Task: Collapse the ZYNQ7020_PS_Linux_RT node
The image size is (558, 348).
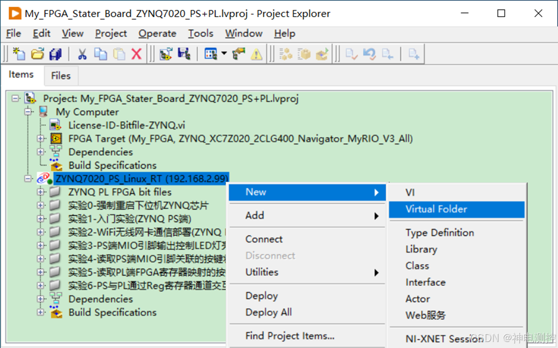Action: (x=28, y=179)
